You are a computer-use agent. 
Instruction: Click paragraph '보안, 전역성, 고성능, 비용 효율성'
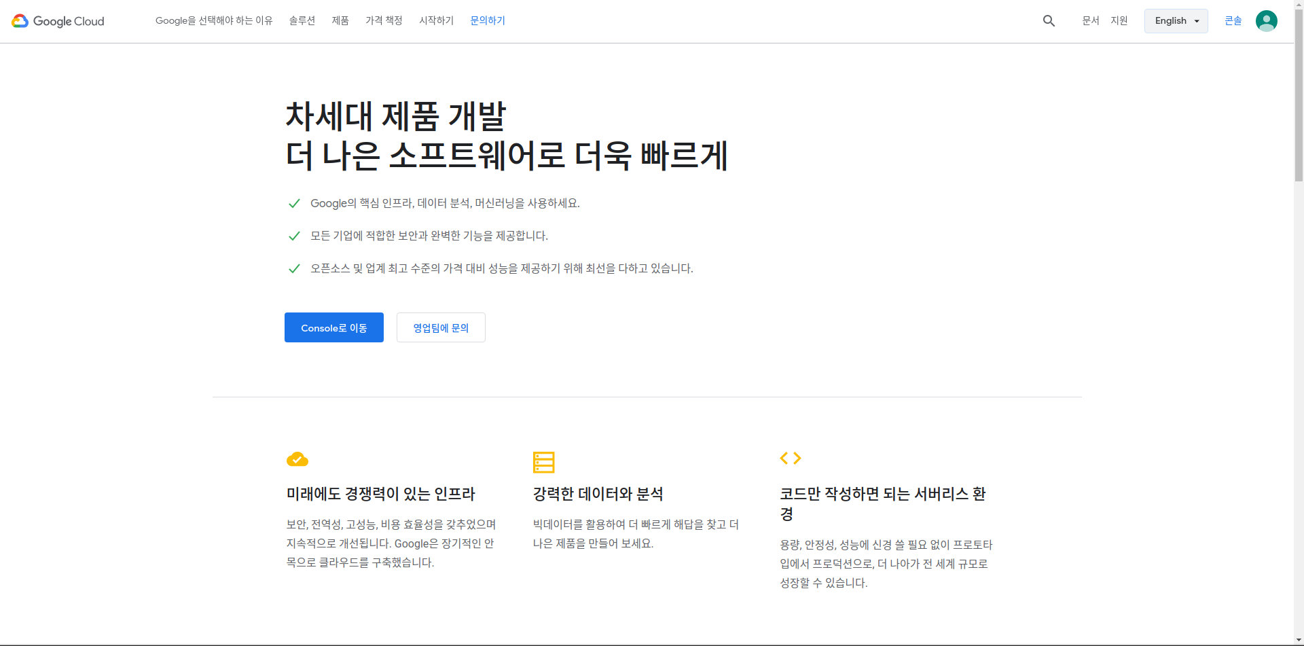(x=391, y=543)
